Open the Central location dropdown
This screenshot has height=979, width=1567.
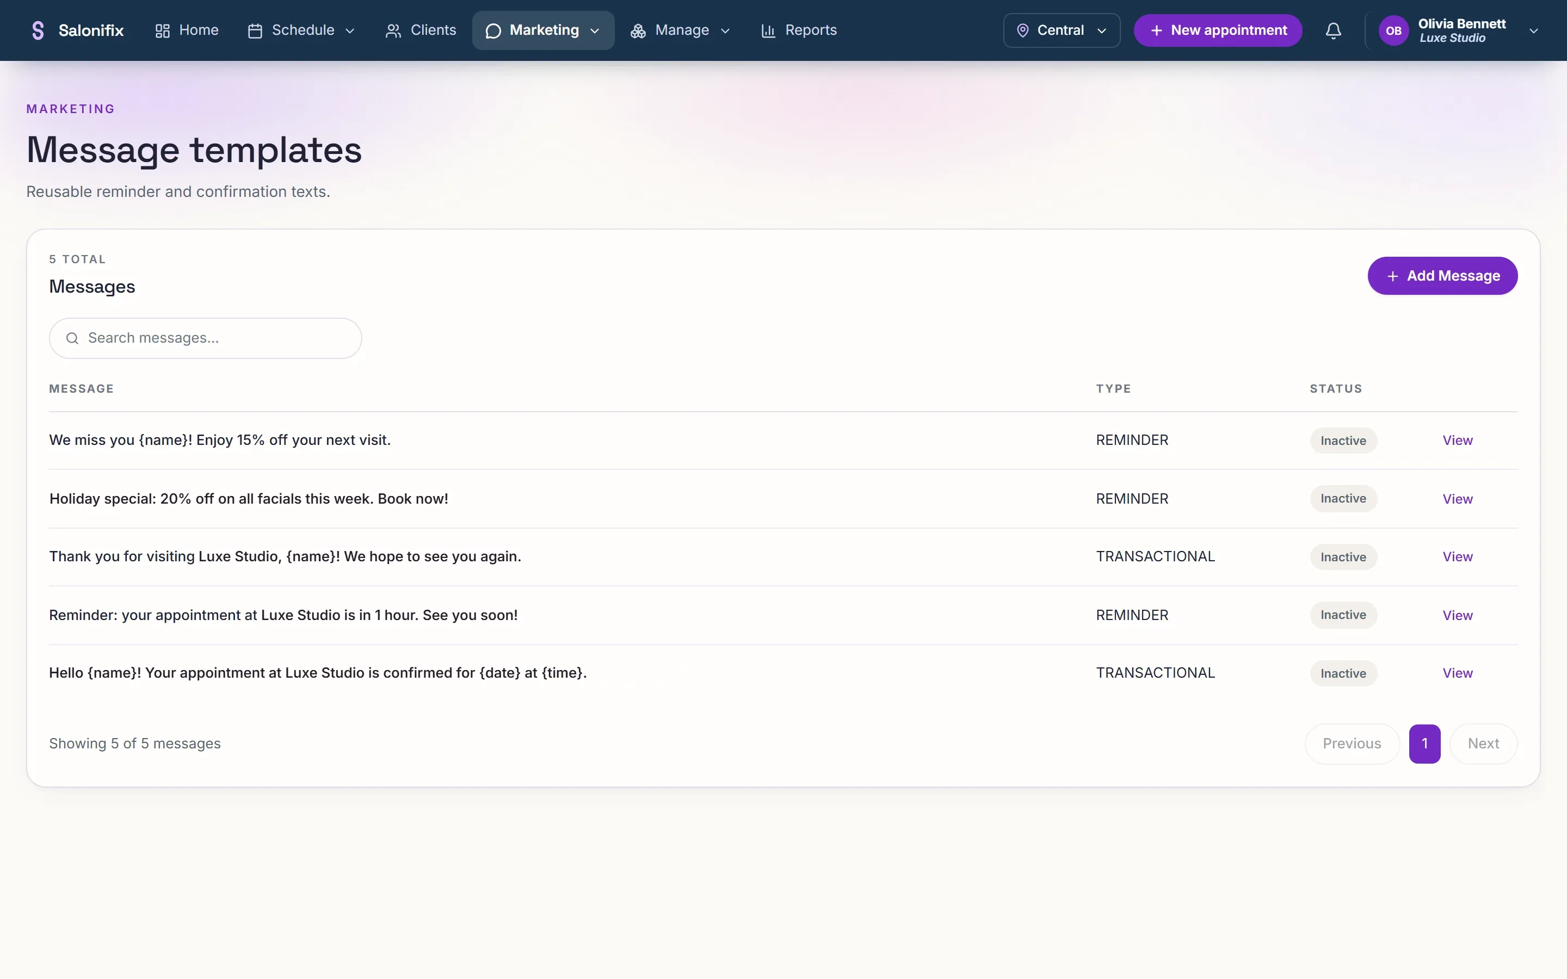(x=1062, y=30)
